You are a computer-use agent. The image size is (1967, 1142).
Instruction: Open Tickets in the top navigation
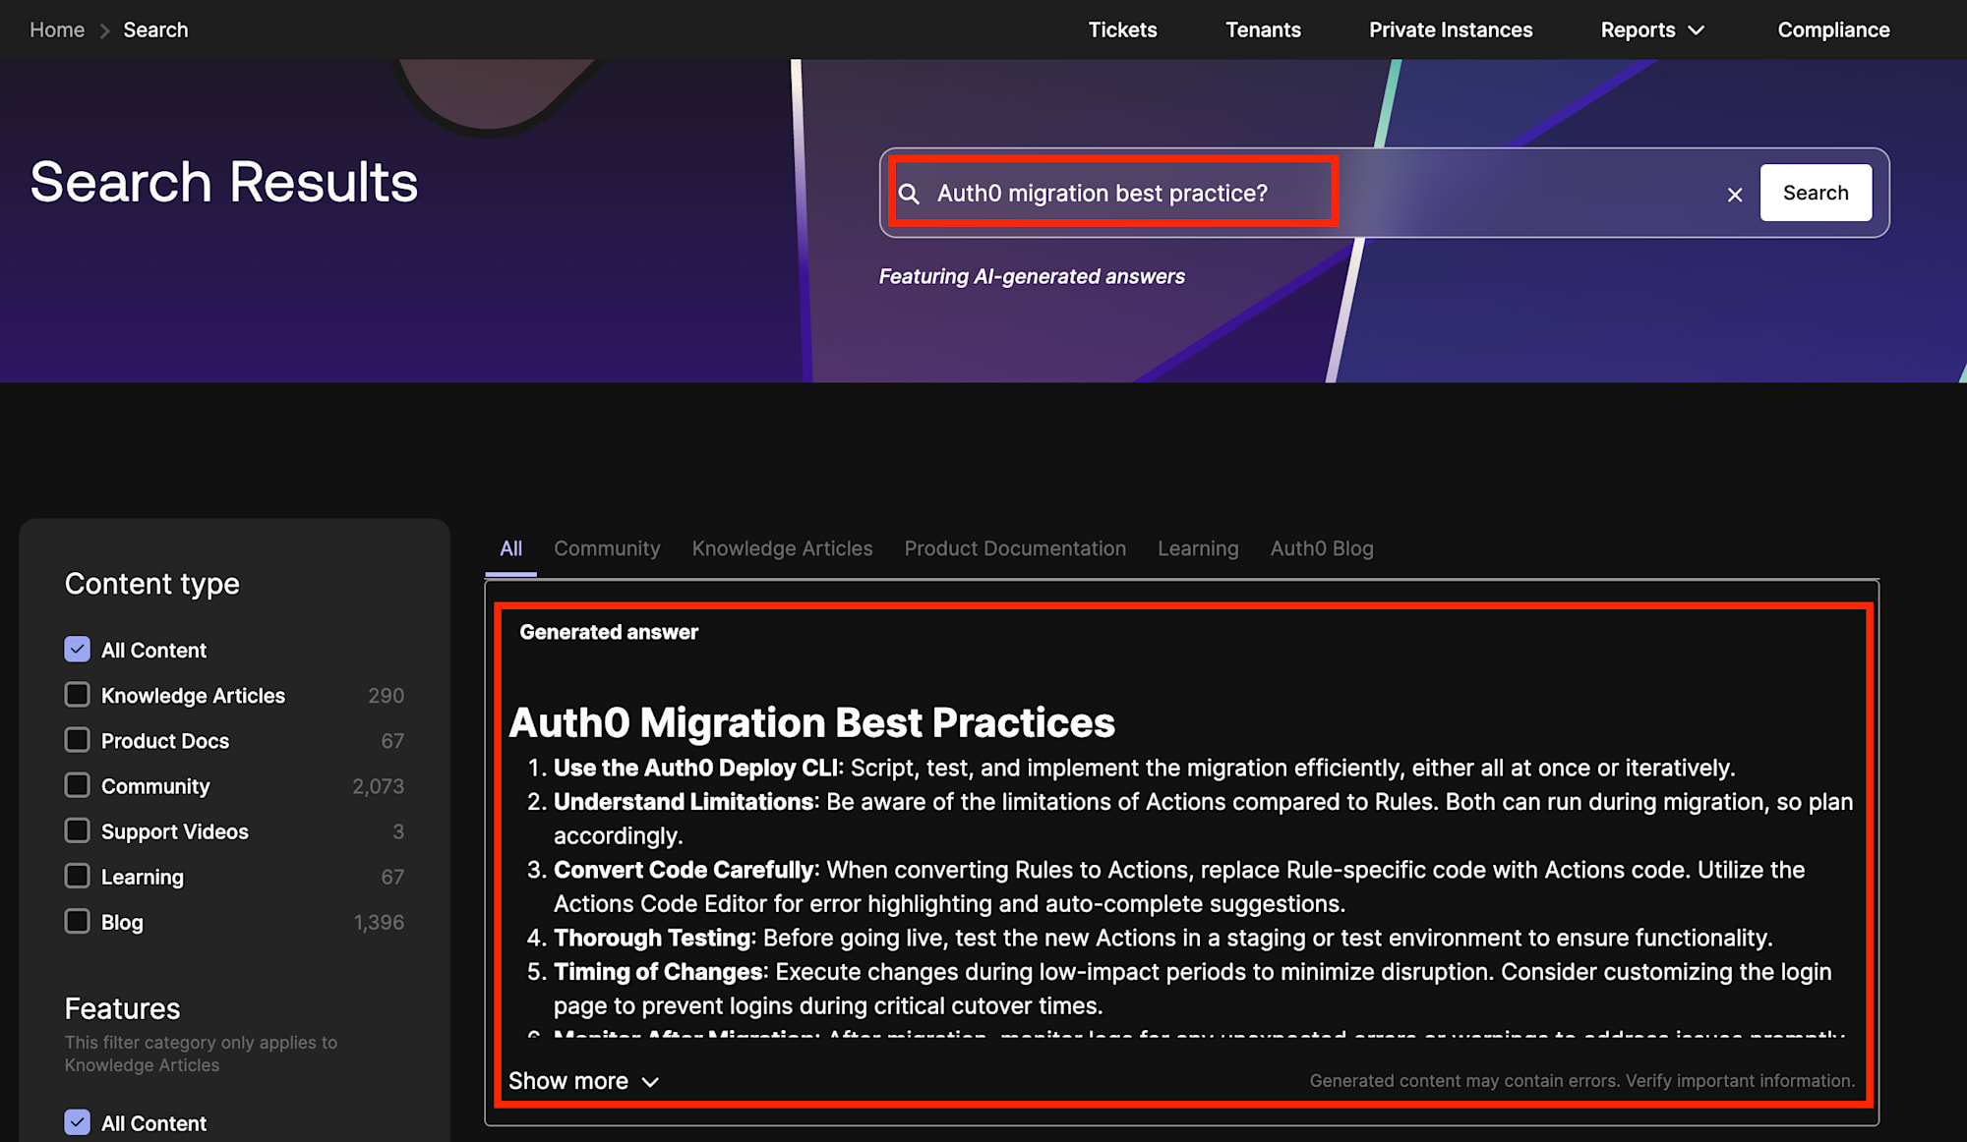click(x=1122, y=30)
